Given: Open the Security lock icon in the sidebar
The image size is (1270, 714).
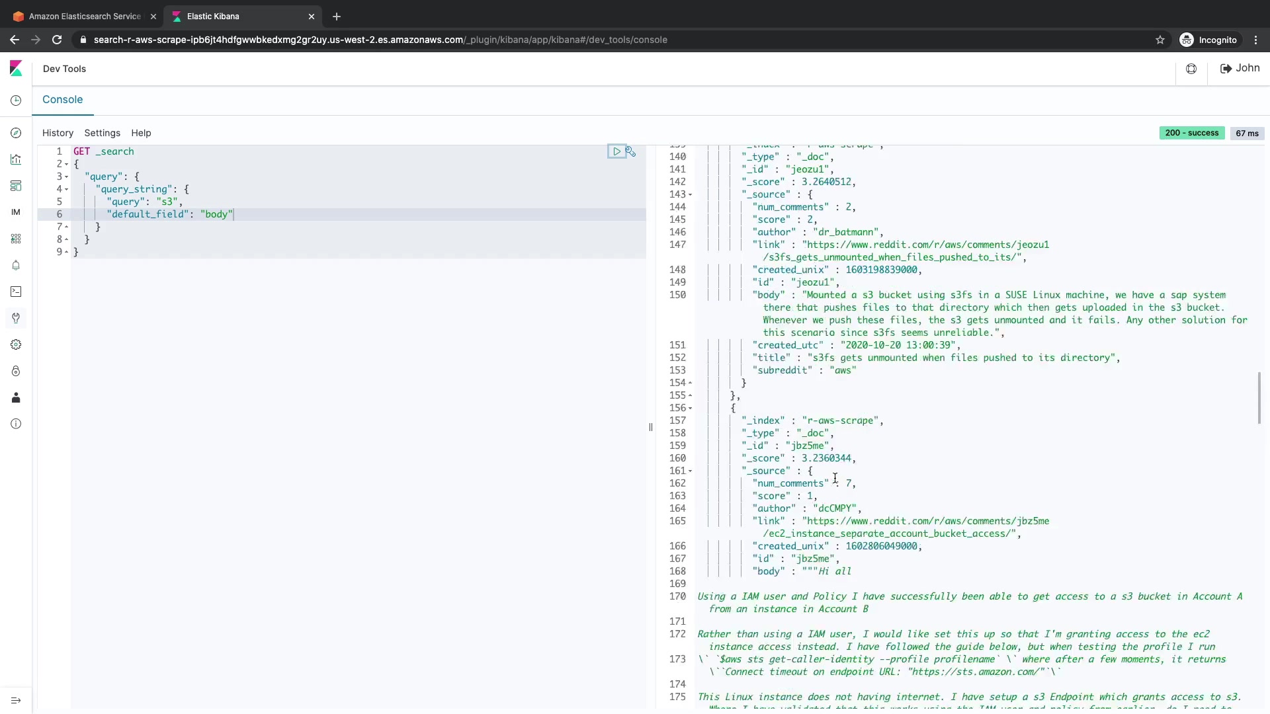Looking at the screenshot, I should click(16, 371).
